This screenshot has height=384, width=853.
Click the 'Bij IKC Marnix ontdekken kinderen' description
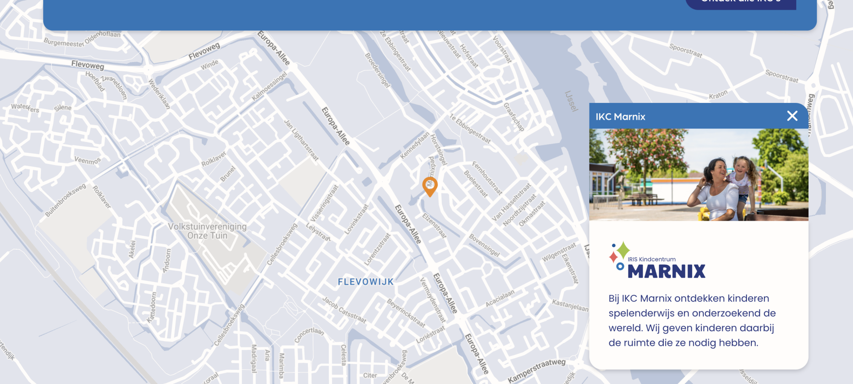tap(692, 321)
